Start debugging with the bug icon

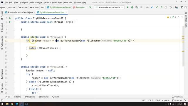tap(132, 7)
